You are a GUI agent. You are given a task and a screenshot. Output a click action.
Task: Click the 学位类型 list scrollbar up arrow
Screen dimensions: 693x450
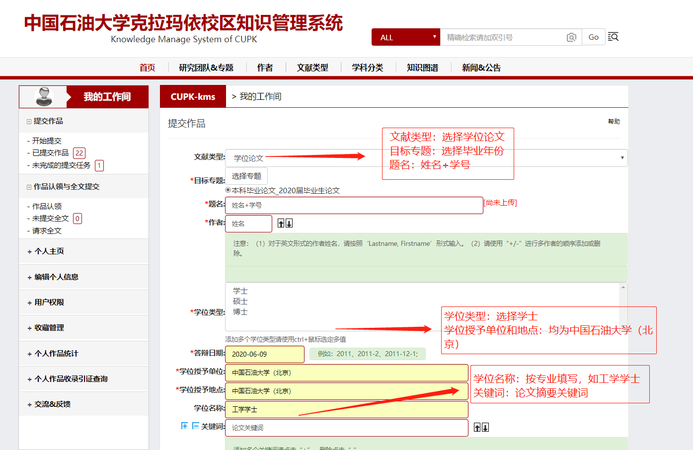point(623,287)
